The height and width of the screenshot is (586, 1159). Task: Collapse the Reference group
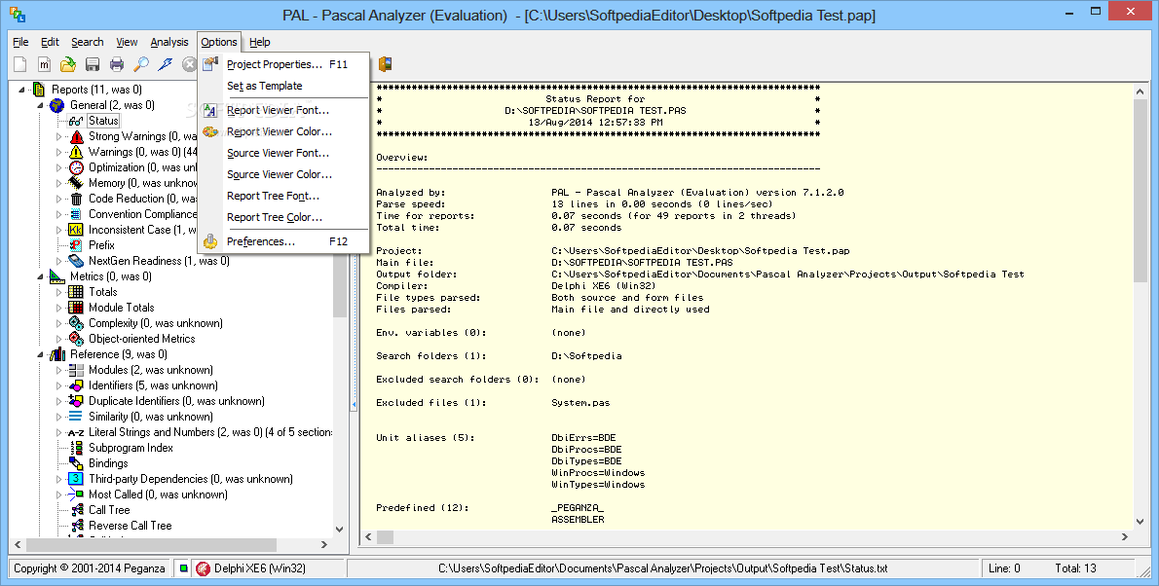tap(41, 354)
